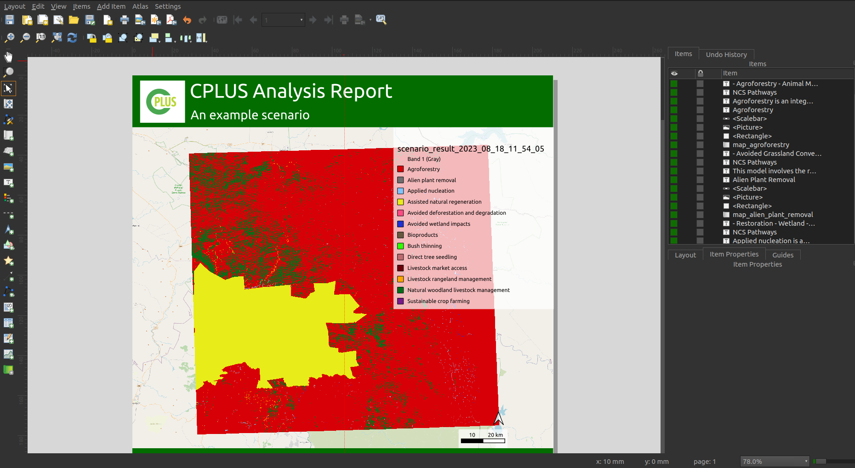Click Export as PDF icon
This screenshot has width=855, height=468.
(x=171, y=20)
